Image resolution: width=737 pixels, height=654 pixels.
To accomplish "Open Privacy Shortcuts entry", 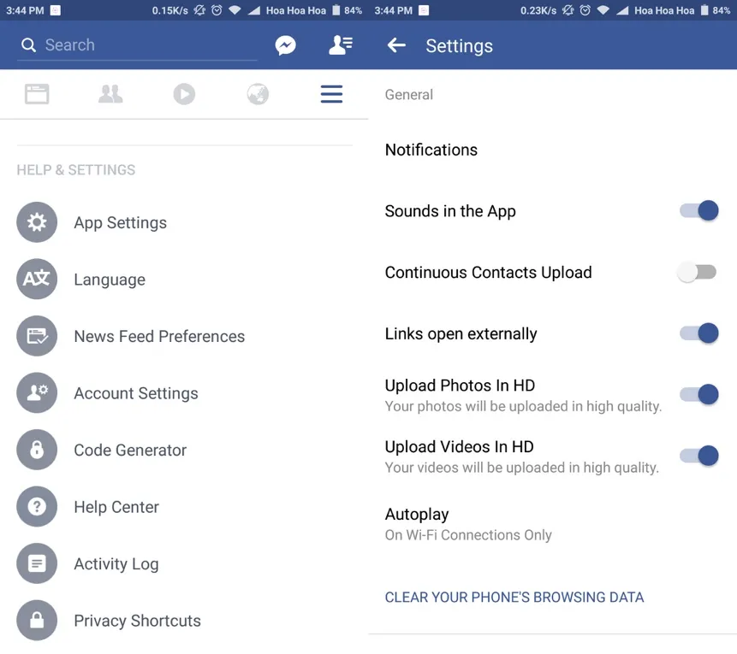I will [x=184, y=620].
